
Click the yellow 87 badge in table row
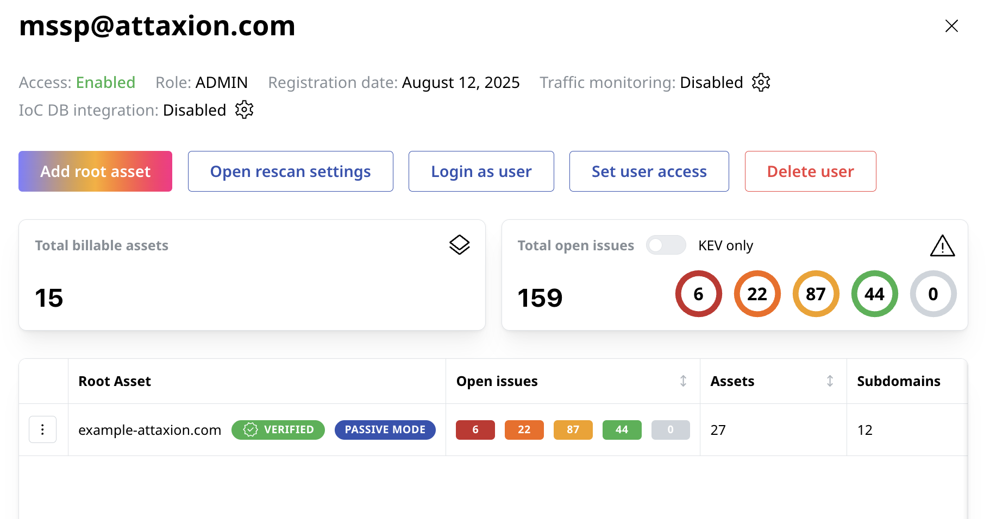coord(573,429)
